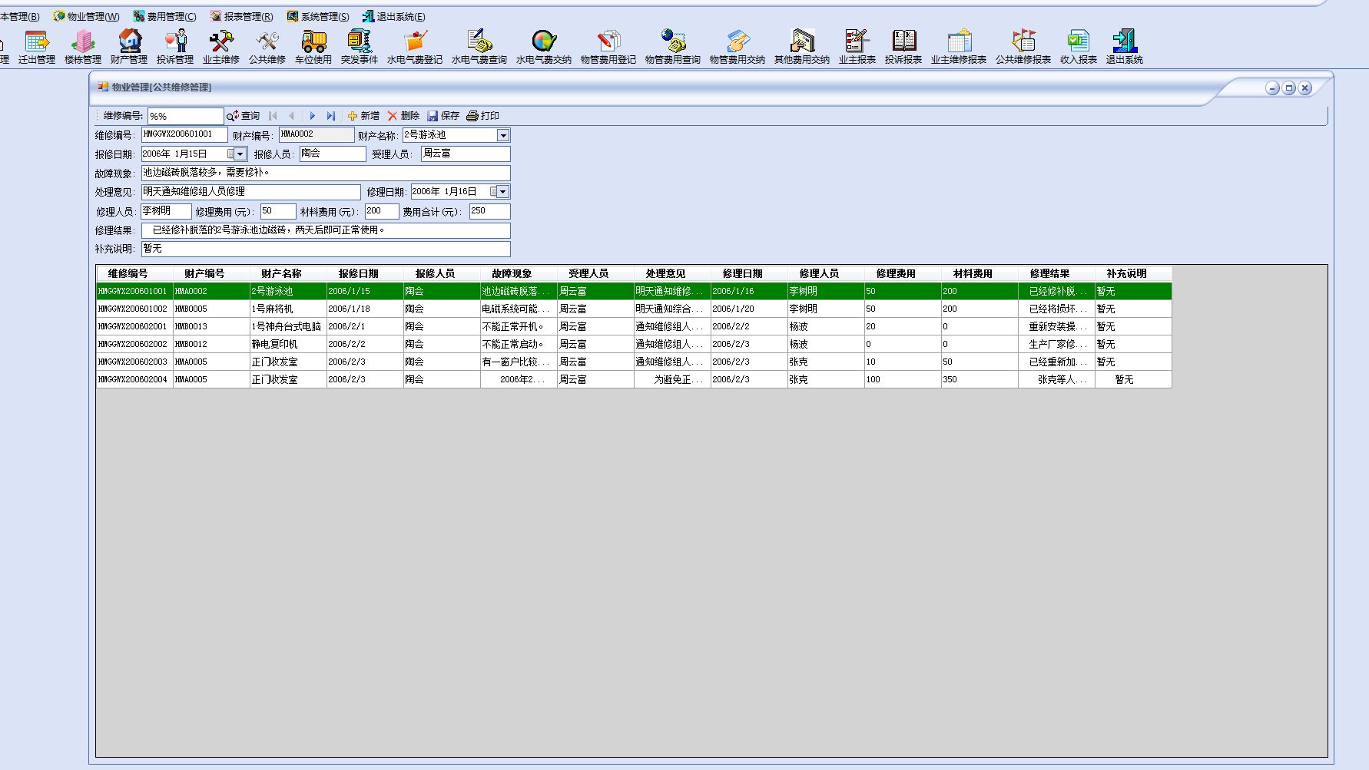
Task: Go to previous record arrow
Action: coord(291,116)
